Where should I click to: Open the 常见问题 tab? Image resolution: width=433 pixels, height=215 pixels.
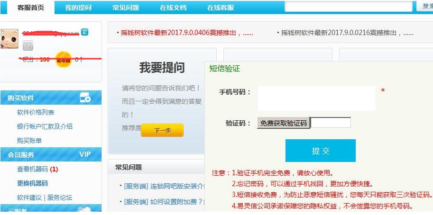coord(126,8)
